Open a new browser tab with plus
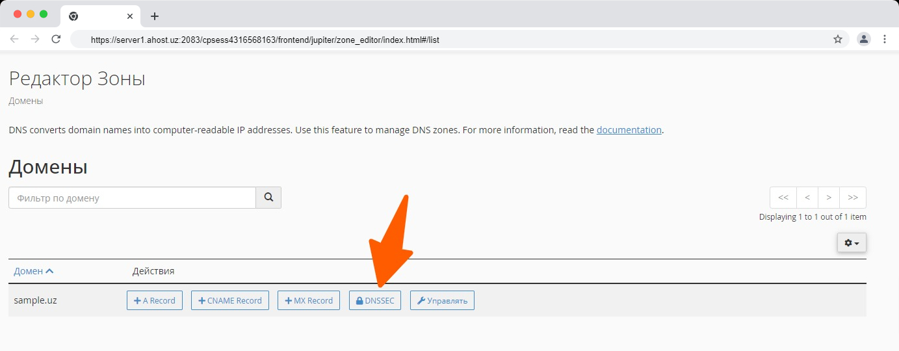 point(155,16)
